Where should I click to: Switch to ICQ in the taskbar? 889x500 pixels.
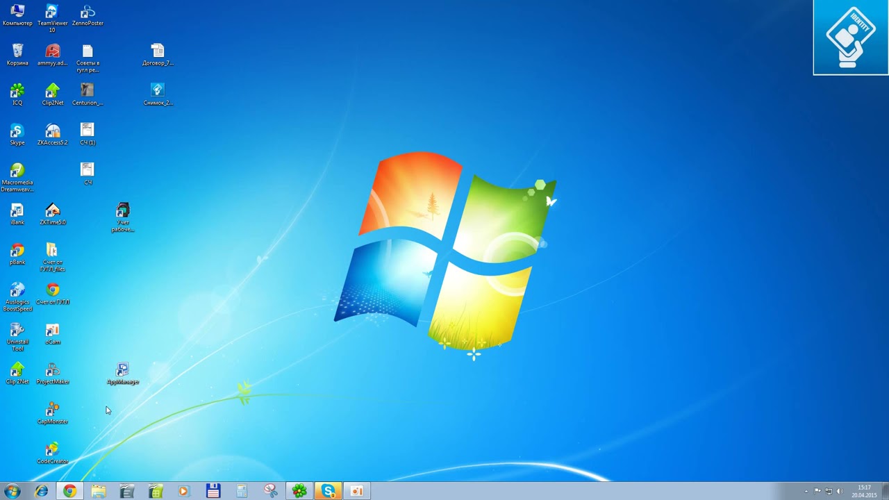[299, 491]
